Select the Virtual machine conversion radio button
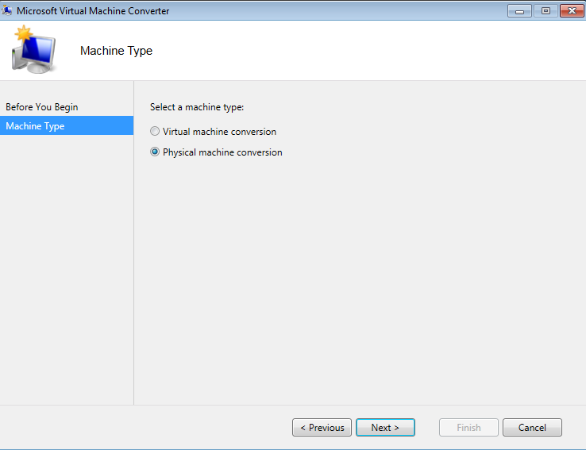 pos(155,132)
